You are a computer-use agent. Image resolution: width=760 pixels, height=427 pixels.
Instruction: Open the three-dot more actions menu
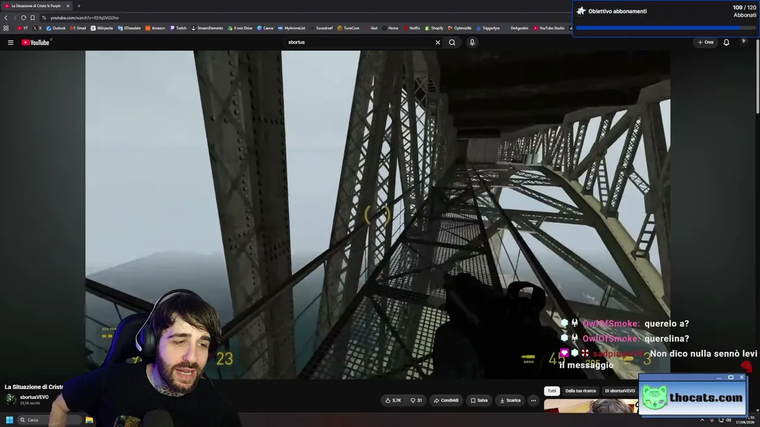(x=533, y=400)
